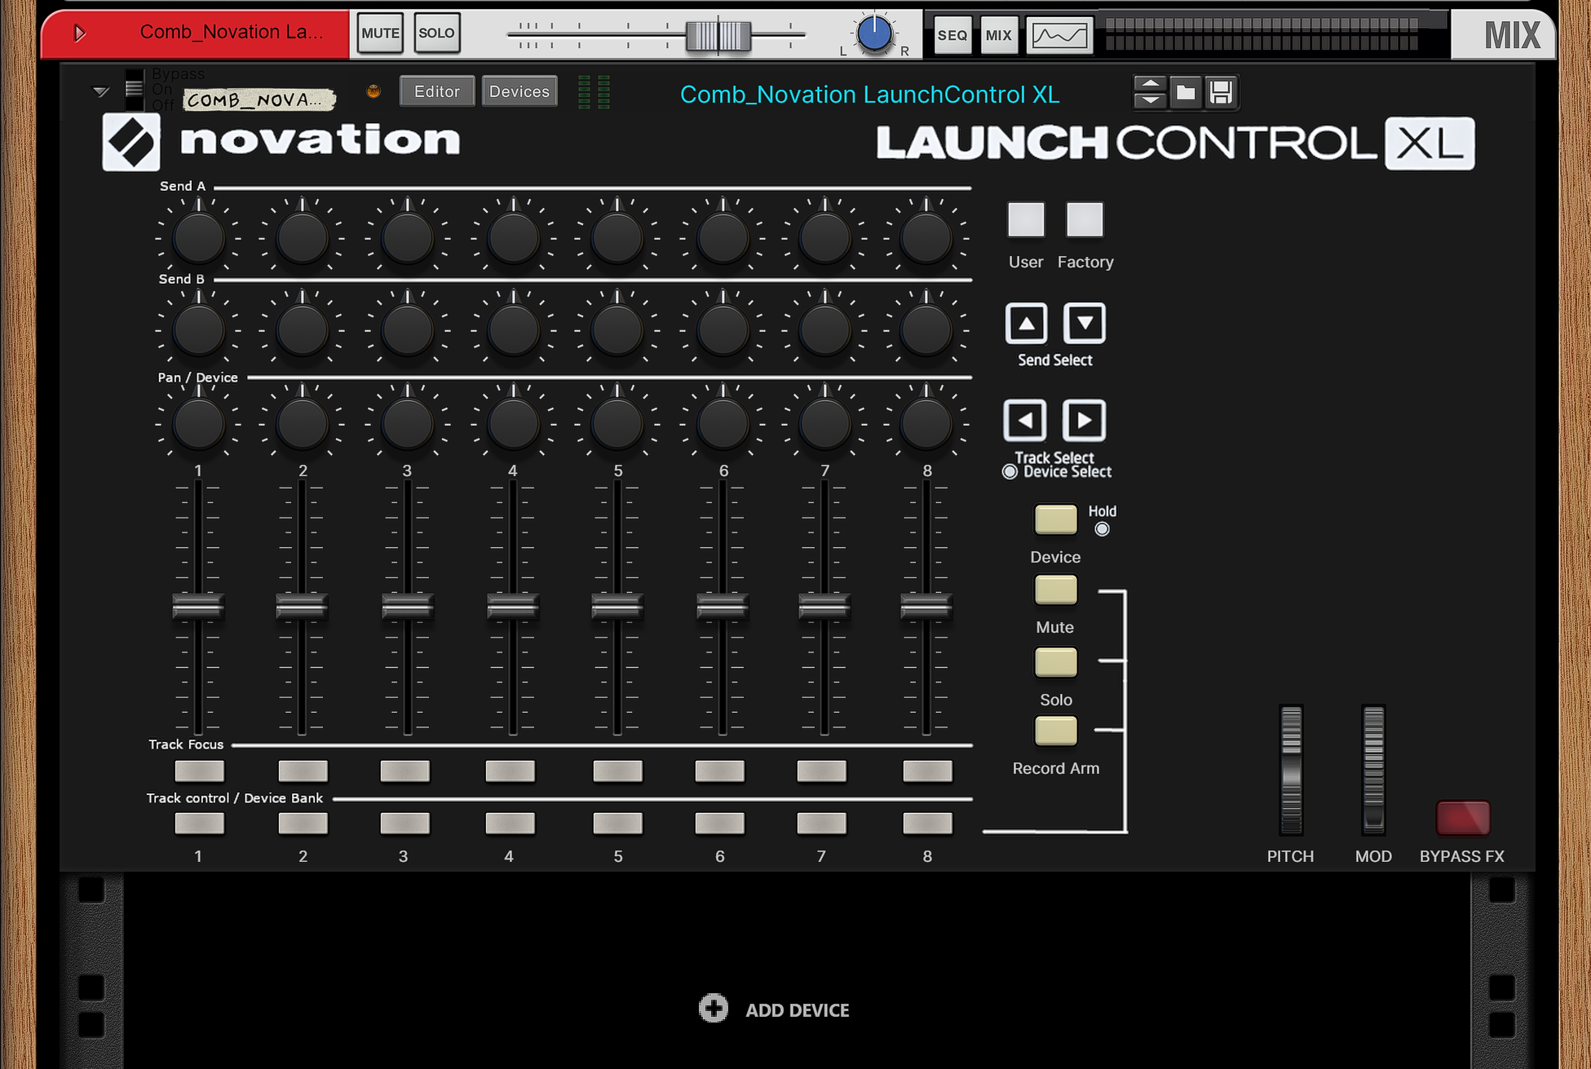Click Send A knob for channel 8
The image size is (1591, 1069).
click(926, 237)
